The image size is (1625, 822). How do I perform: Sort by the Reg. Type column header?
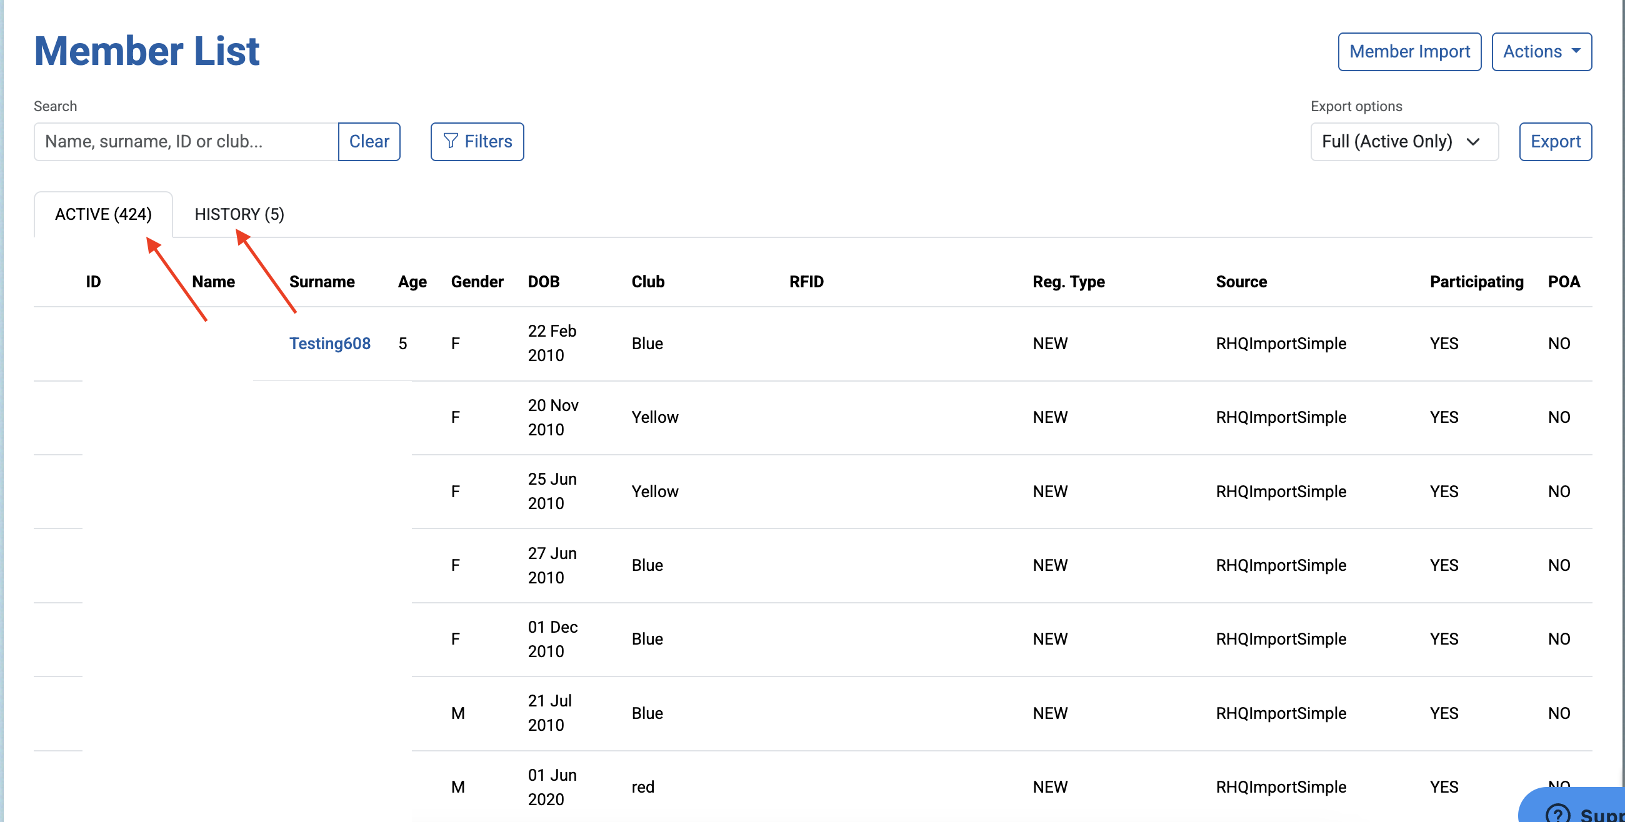point(1069,282)
